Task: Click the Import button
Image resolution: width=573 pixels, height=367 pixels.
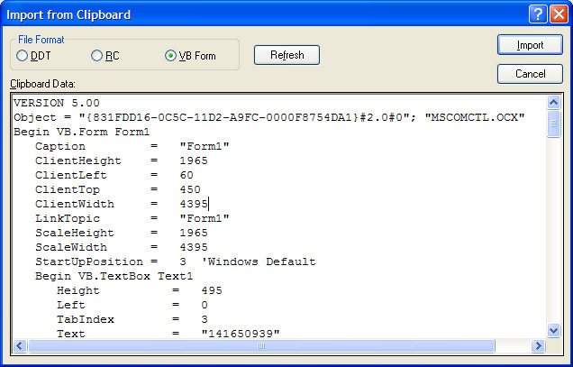Action: [530, 45]
